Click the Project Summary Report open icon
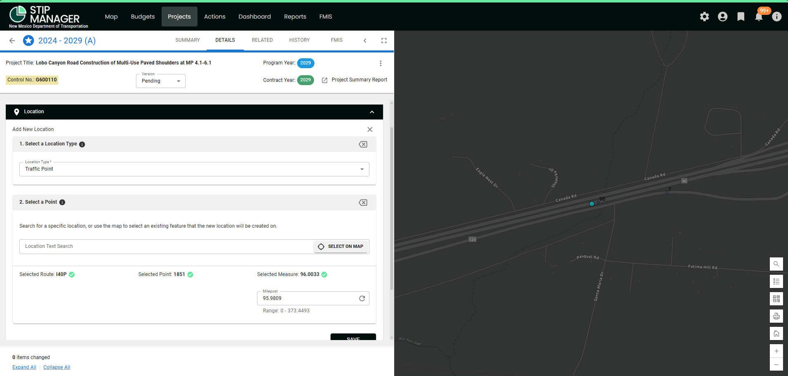This screenshot has height=376, width=788. pyautogui.click(x=325, y=80)
